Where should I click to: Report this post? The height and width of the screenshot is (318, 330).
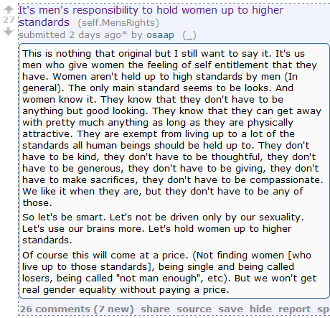[294, 309]
